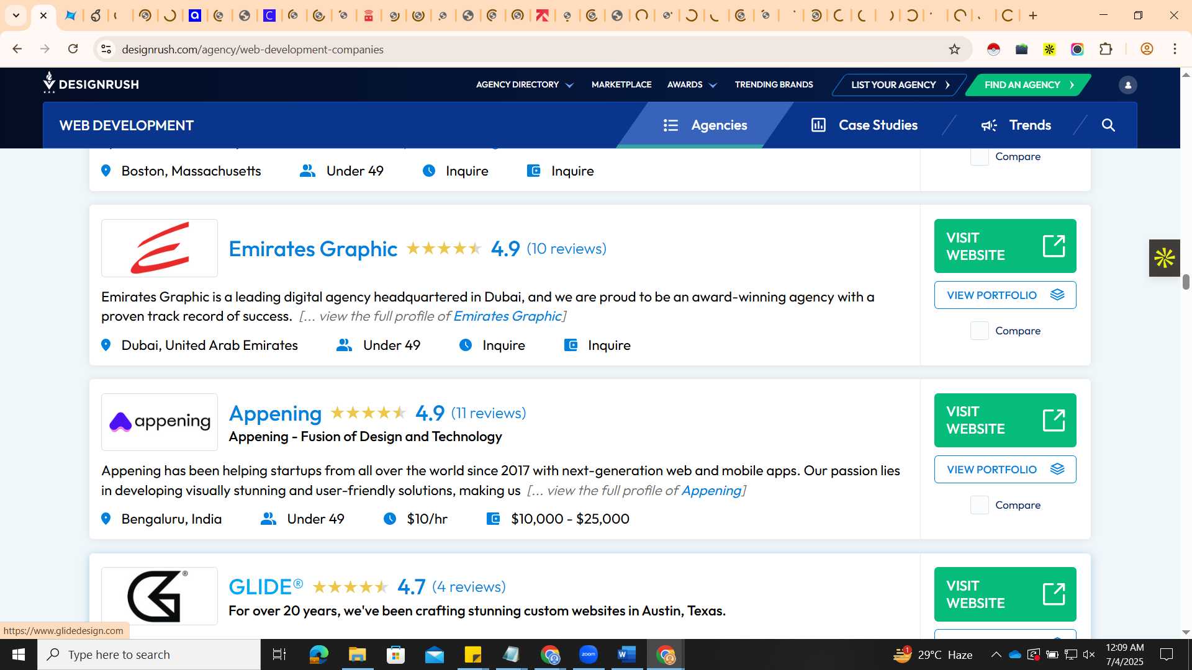The height and width of the screenshot is (670, 1192).
Task: Open Chrome profile avatar
Action: point(1147,49)
